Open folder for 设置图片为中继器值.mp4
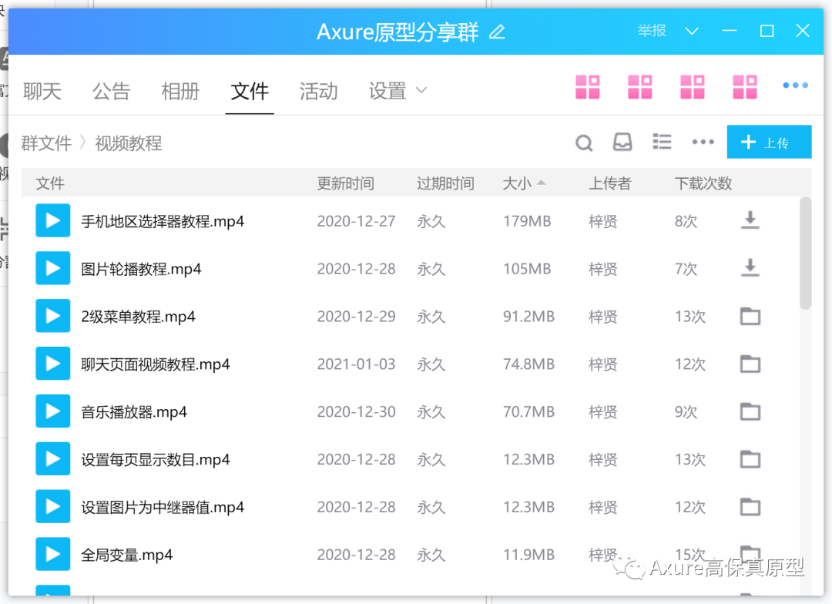Viewport: 832px width, 604px height. click(750, 507)
